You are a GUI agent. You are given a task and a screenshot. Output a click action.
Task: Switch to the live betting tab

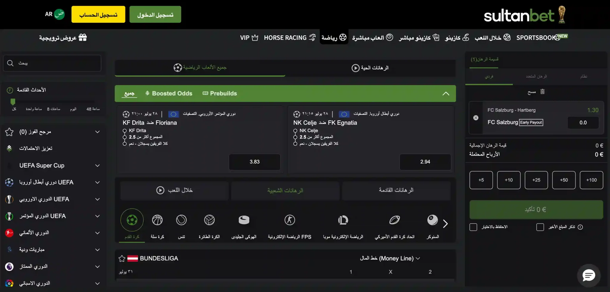click(370, 68)
